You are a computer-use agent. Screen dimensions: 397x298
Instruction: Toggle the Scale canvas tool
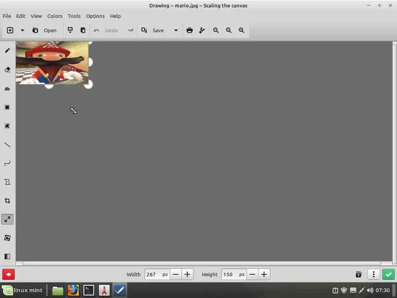click(x=7, y=219)
